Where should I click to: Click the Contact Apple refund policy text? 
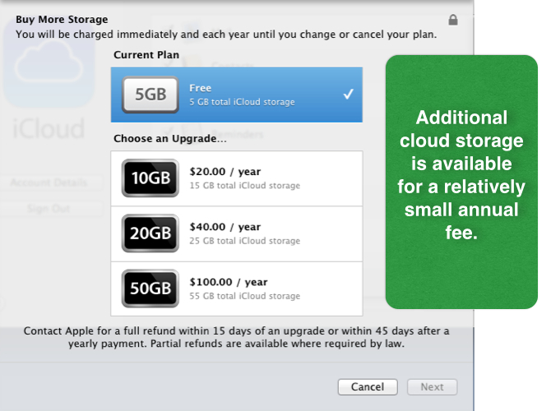click(236, 338)
